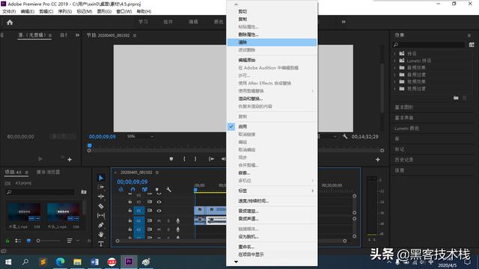Open the 50% zoom level dropdown

(140, 136)
